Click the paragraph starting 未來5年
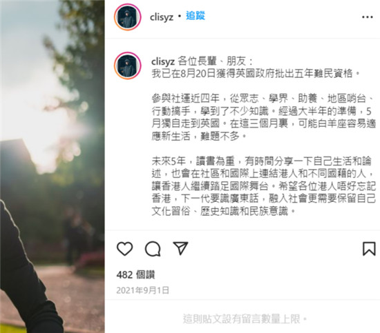This screenshot has height=333, width=380. [x=264, y=186]
